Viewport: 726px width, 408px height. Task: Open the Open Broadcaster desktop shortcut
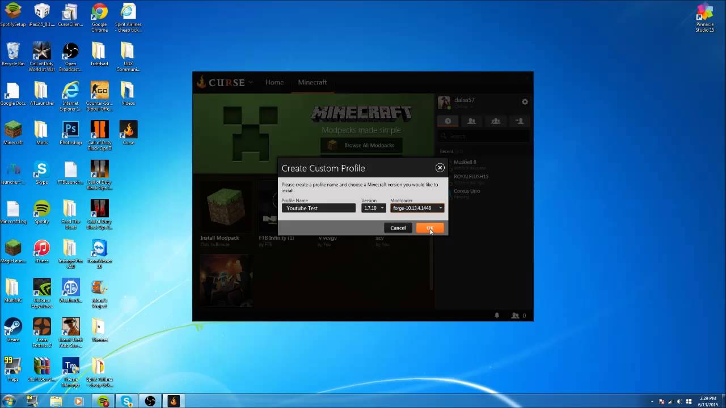coord(70,57)
